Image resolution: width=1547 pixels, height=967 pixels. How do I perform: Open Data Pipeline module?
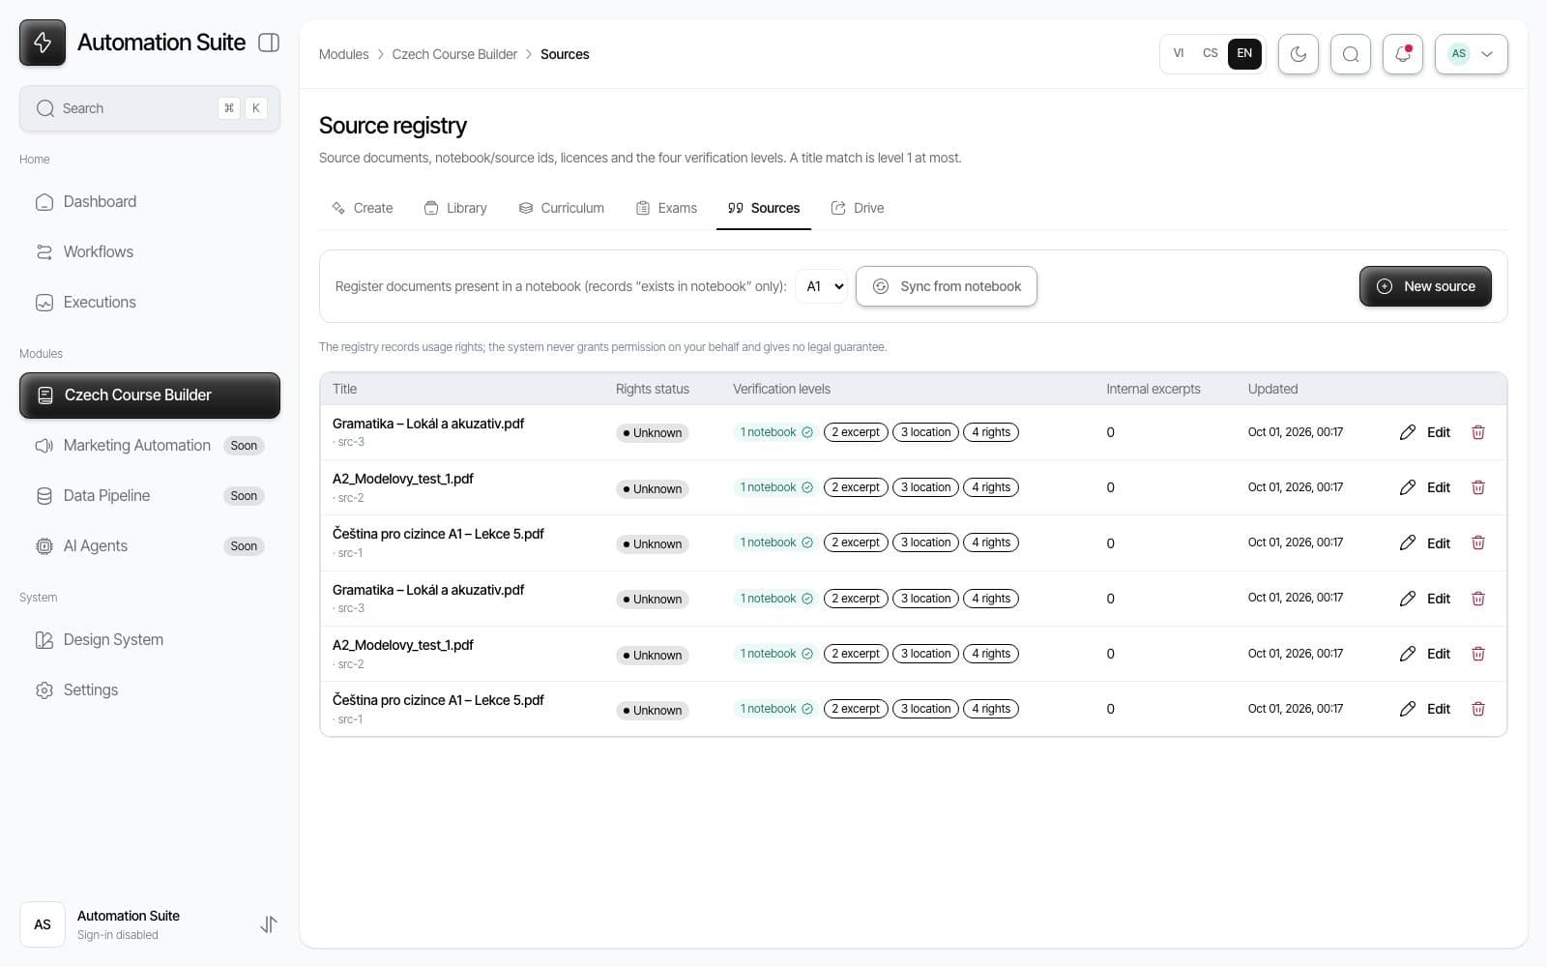pos(150,495)
